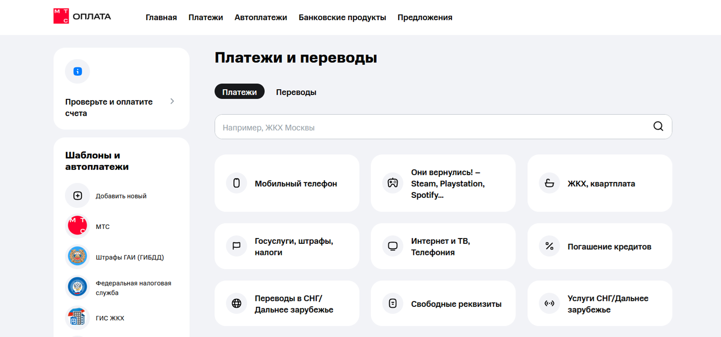Click the МТС template label

[x=103, y=227]
